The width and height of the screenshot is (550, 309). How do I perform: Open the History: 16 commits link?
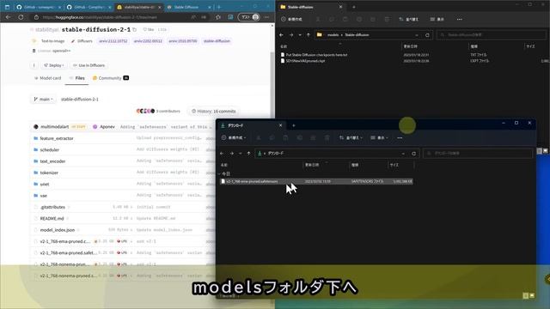pyautogui.click(x=214, y=111)
